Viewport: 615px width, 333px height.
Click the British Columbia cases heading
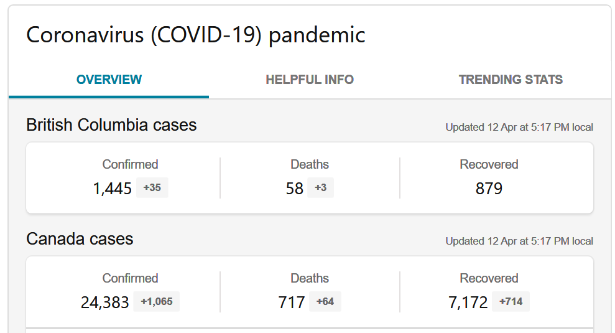[x=111, y=125]
